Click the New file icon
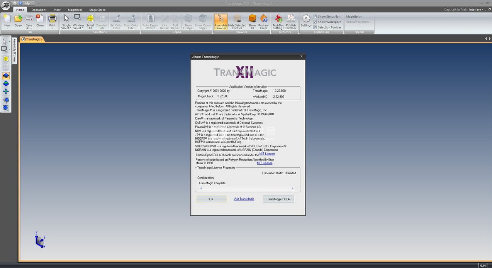 [7, 19]
